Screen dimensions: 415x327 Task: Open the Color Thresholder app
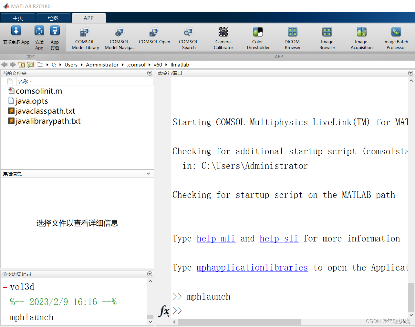[x=258, y=38]
